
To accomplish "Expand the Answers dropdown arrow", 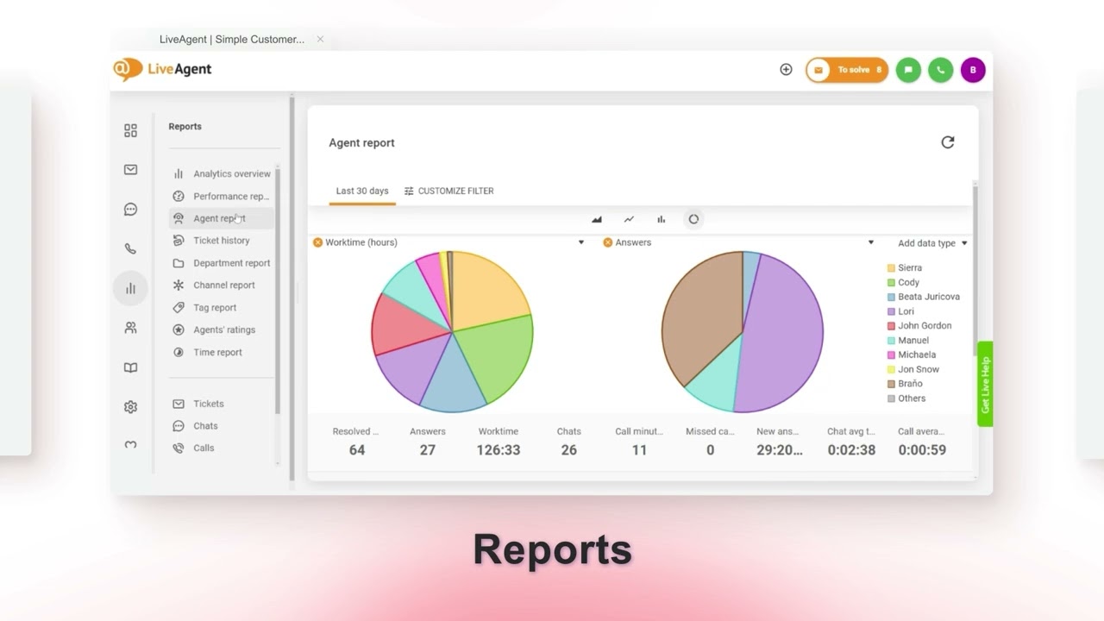I will (x=871, y=242).
